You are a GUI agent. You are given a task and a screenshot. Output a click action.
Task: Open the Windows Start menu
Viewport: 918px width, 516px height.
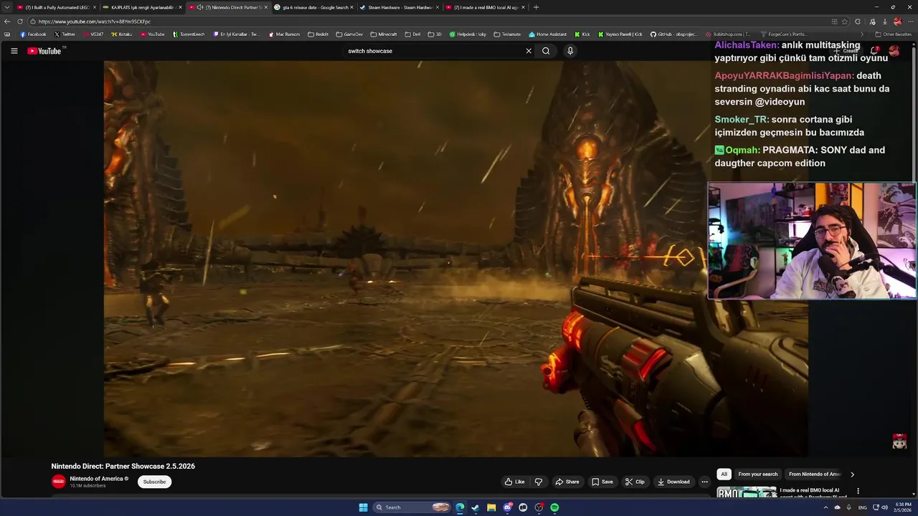pos(363,507)
